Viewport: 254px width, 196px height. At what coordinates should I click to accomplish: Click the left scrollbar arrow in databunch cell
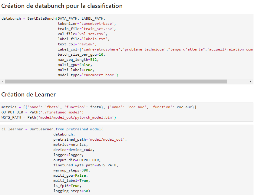coord(2,82)
